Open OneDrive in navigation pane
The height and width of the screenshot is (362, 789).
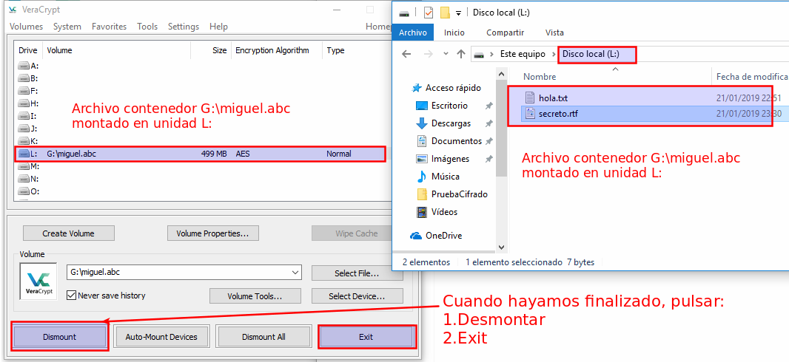pyautogui.click(x=443, y=236)
